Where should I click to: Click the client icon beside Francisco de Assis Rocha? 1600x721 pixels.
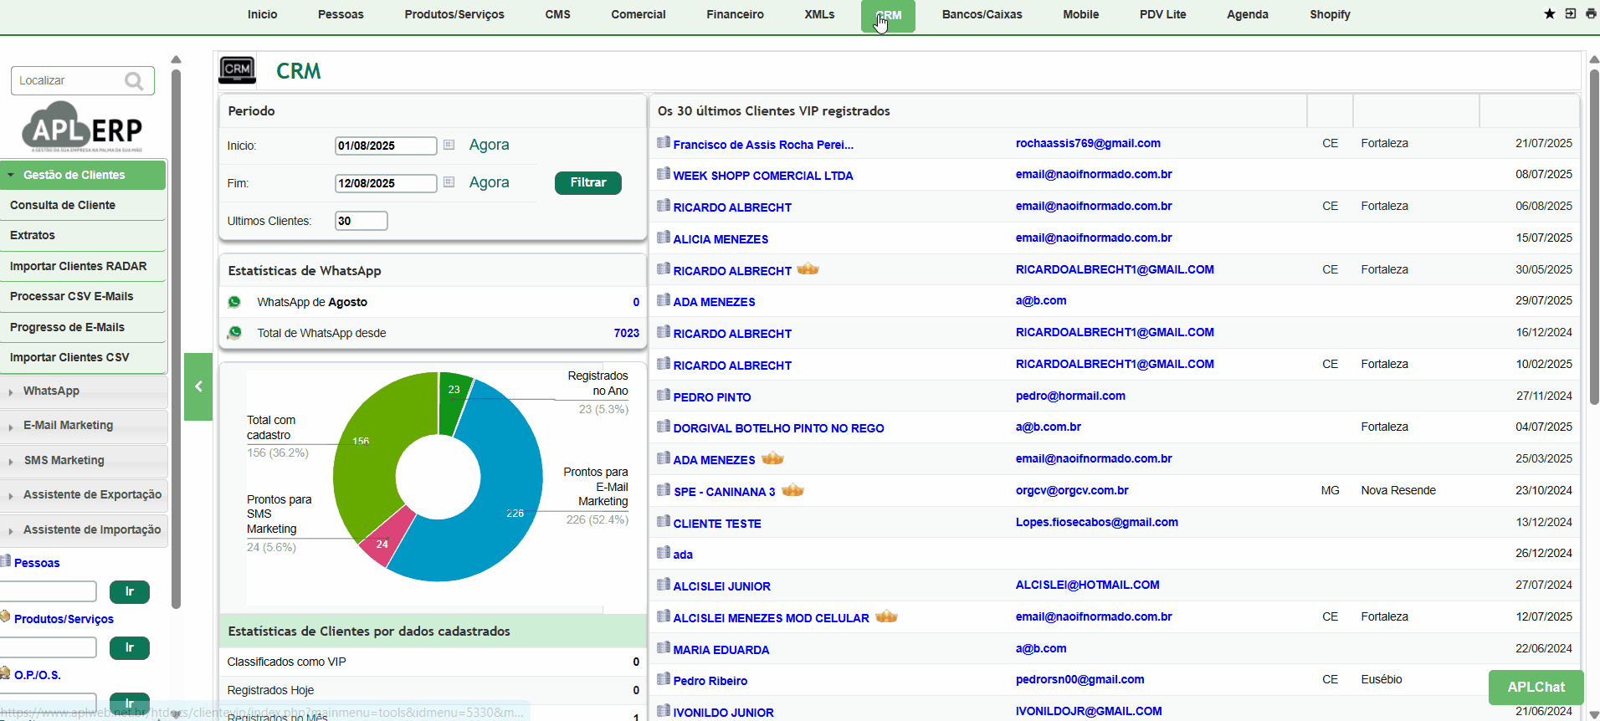664,143
